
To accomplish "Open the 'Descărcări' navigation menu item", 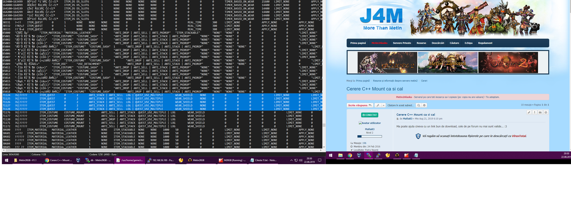I will click(x=438, y=43).
